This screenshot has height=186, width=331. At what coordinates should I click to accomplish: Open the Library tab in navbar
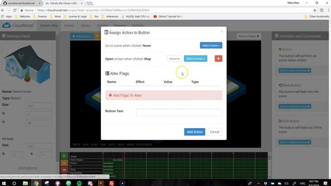[85, 25]
